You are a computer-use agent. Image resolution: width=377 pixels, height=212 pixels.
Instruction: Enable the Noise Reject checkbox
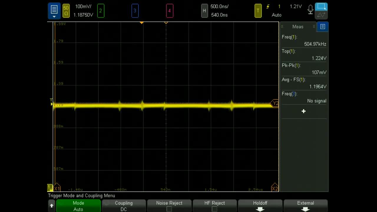[x=169, y=209]
